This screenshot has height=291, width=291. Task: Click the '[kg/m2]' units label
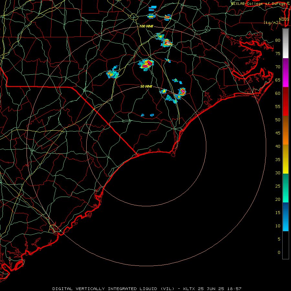pos(272,23)
